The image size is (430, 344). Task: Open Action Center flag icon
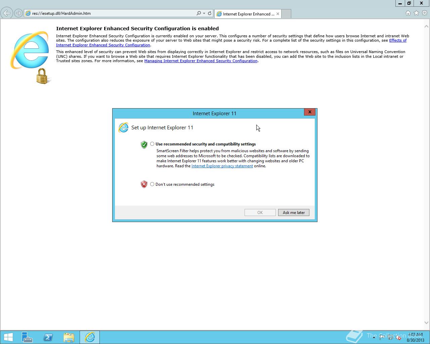click(382, 338)
